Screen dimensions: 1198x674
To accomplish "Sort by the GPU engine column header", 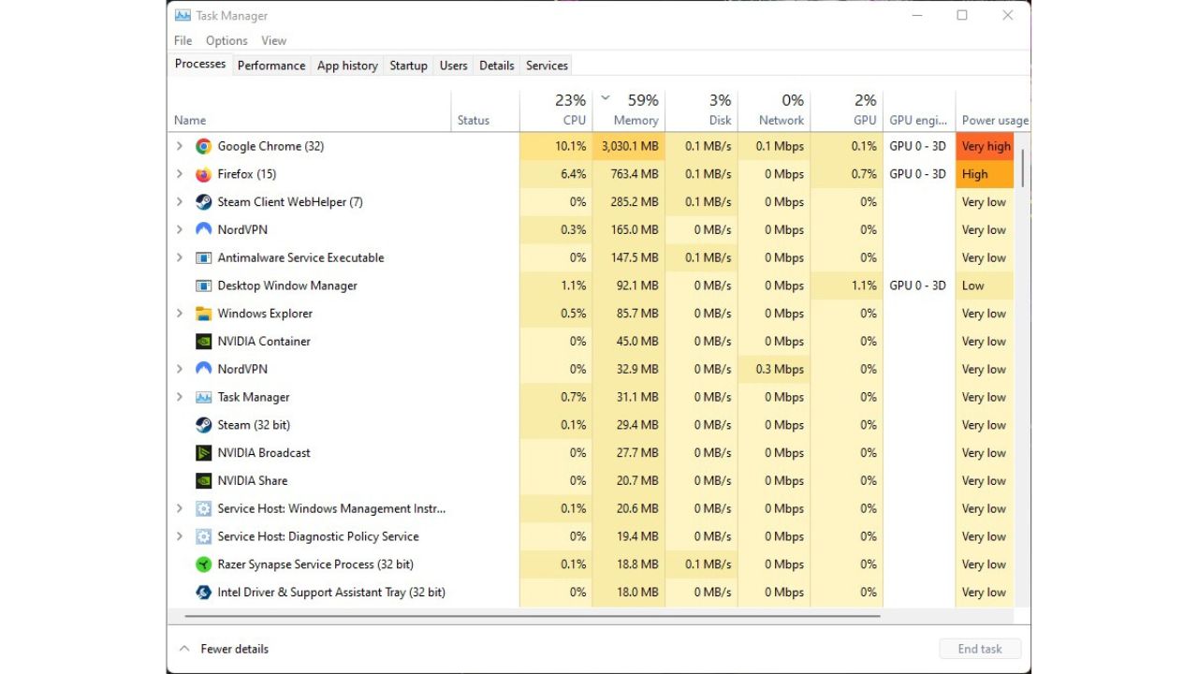I will (x=919, y=111).
